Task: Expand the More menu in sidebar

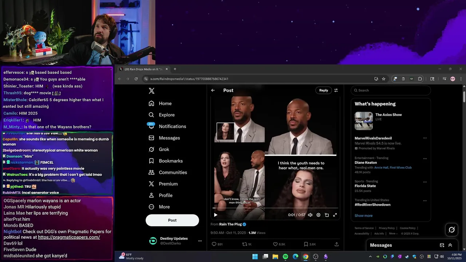Action: [x=159, y=207]
